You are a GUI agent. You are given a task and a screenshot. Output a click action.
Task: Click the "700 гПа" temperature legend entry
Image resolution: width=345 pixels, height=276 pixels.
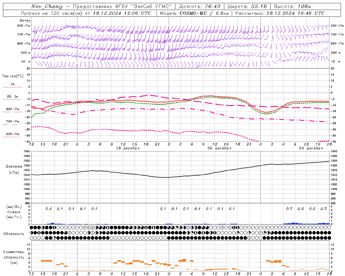(13, 121)
